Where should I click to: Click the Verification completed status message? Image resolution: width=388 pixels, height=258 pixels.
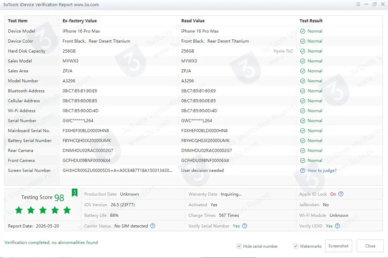(51, 243)
